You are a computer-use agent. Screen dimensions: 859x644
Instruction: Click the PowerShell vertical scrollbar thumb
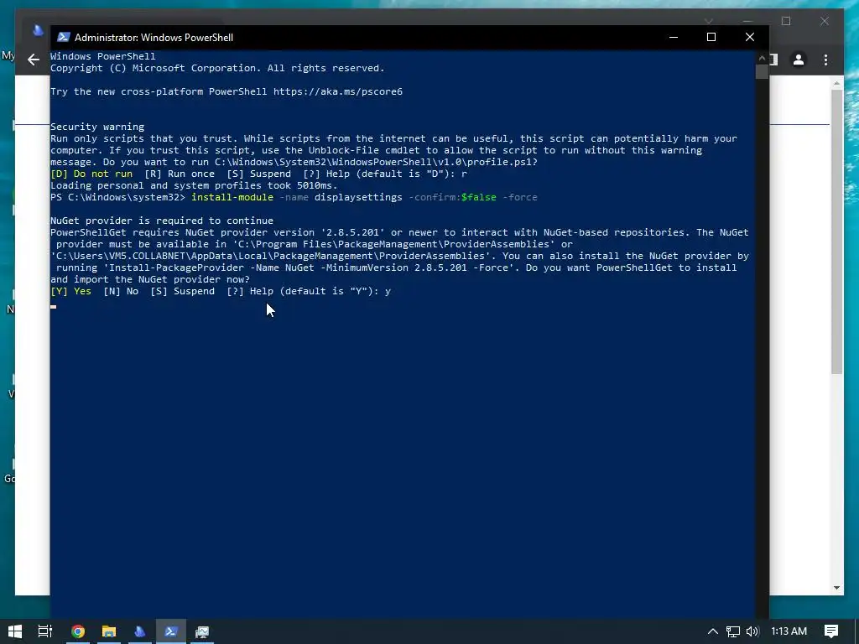(x=762, y=72)
